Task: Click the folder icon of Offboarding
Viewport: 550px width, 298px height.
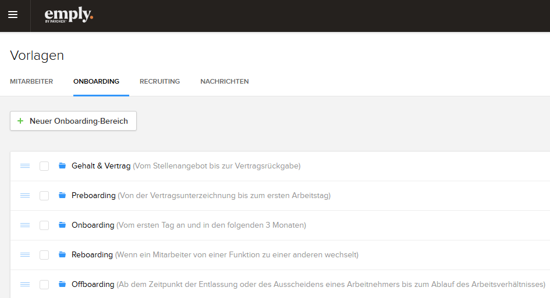Action: (x=62, y=284)
